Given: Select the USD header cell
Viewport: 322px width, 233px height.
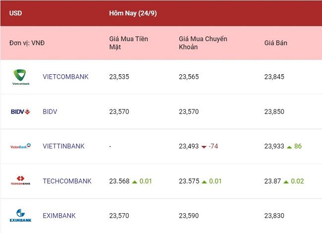Looking at the screenshot, I should click(x=16, y=13).
